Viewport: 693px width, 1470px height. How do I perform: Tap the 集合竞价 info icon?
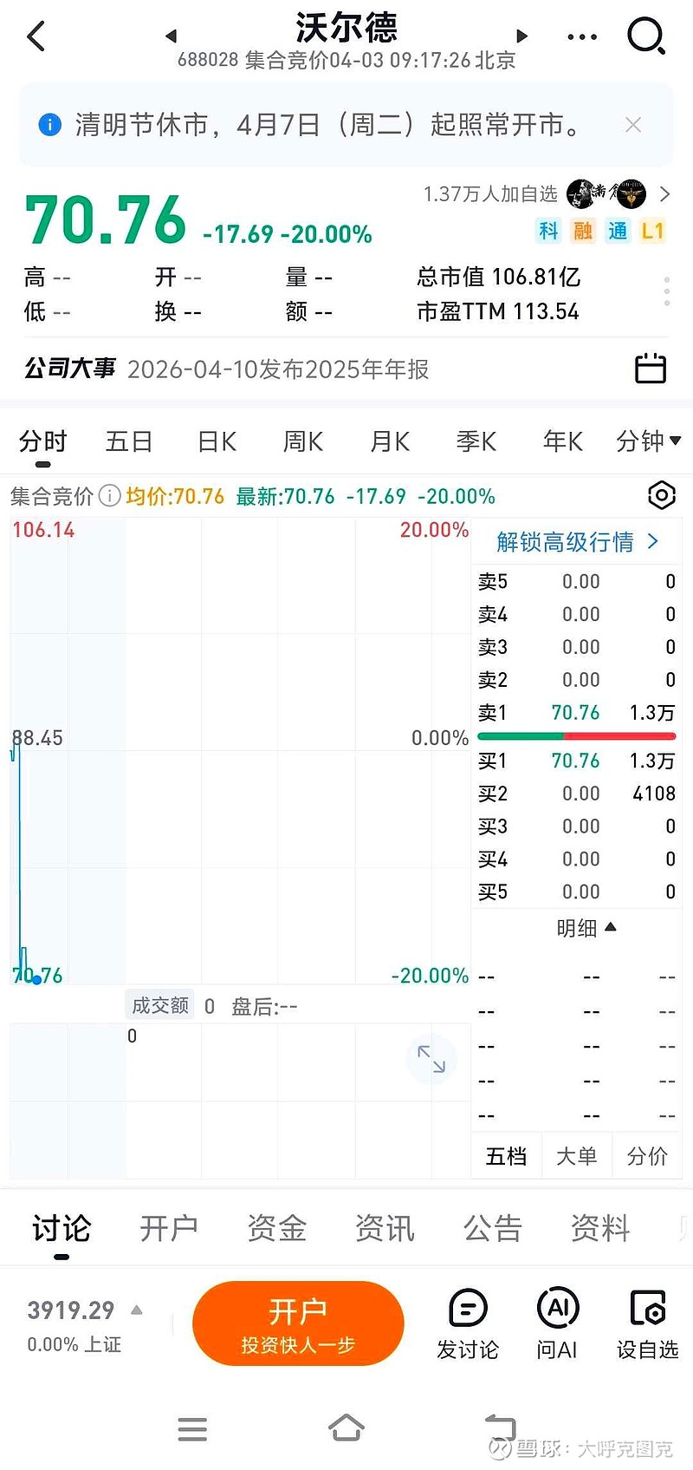tap(109, 496)
